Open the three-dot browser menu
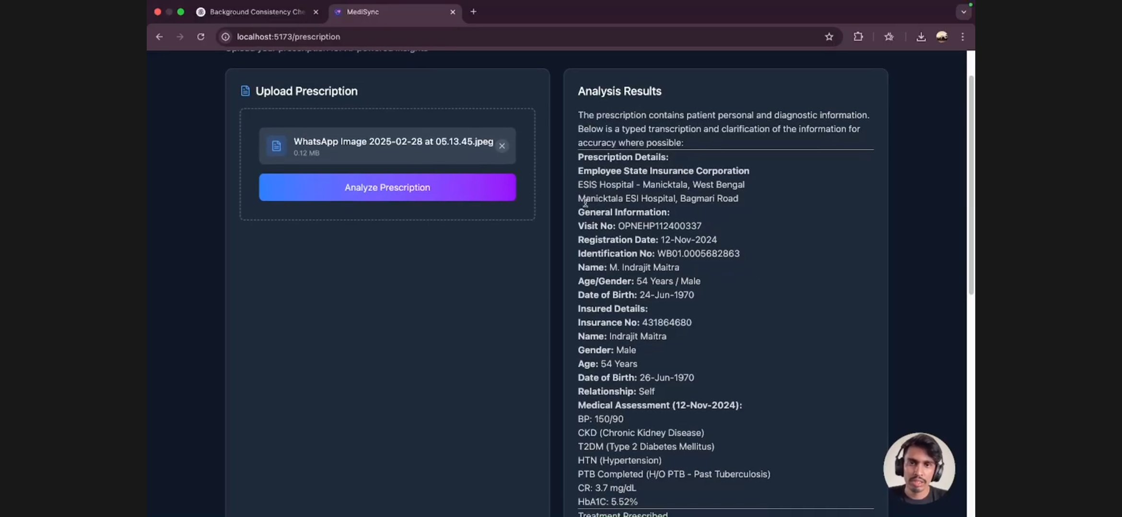1122x517 pixels. tap(963, 37)
